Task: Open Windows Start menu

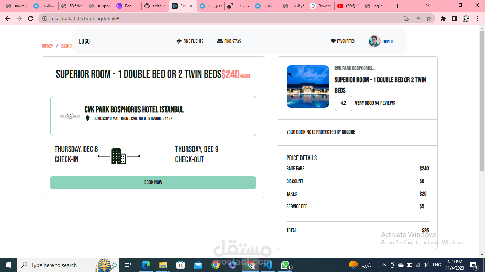Action: coord(9,265)
